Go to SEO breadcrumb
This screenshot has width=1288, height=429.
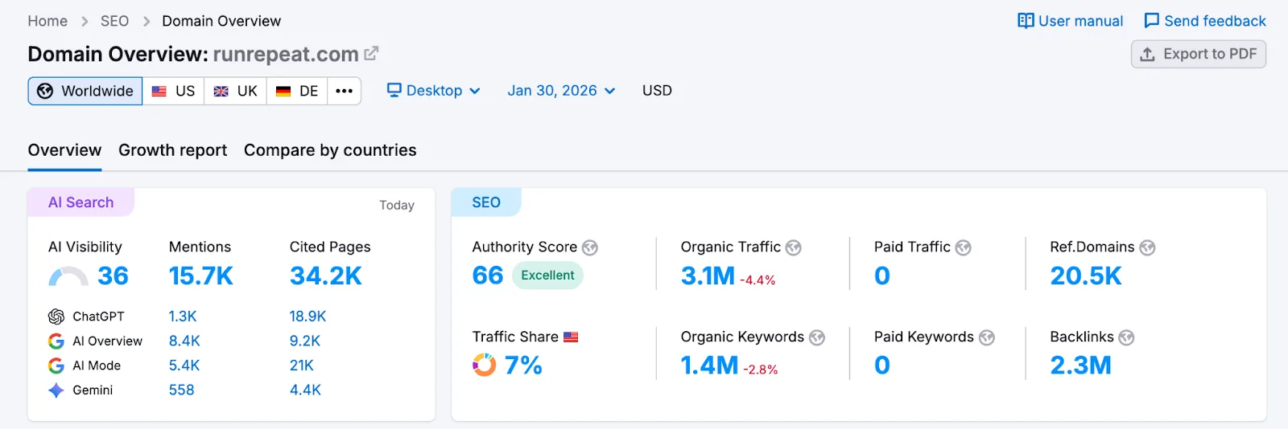pos(114,21)
